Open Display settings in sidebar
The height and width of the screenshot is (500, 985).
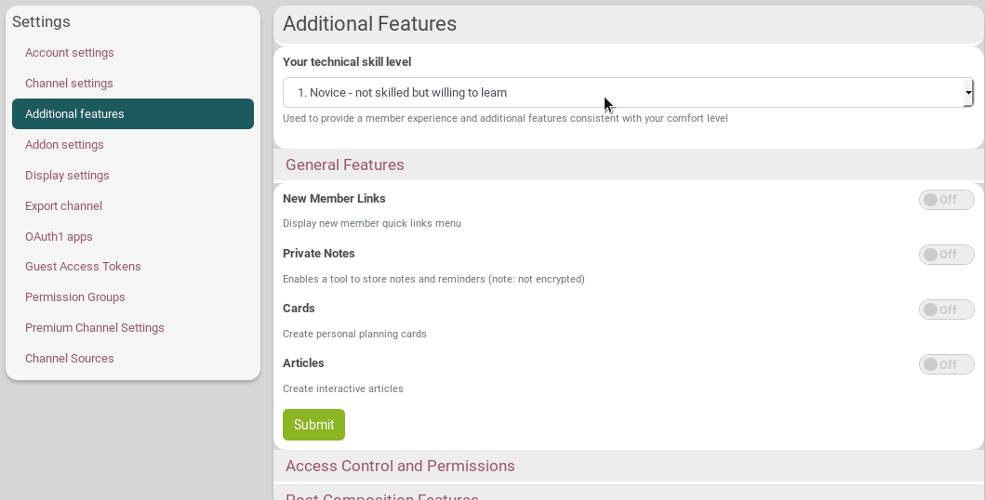click(x=67, y=176)
